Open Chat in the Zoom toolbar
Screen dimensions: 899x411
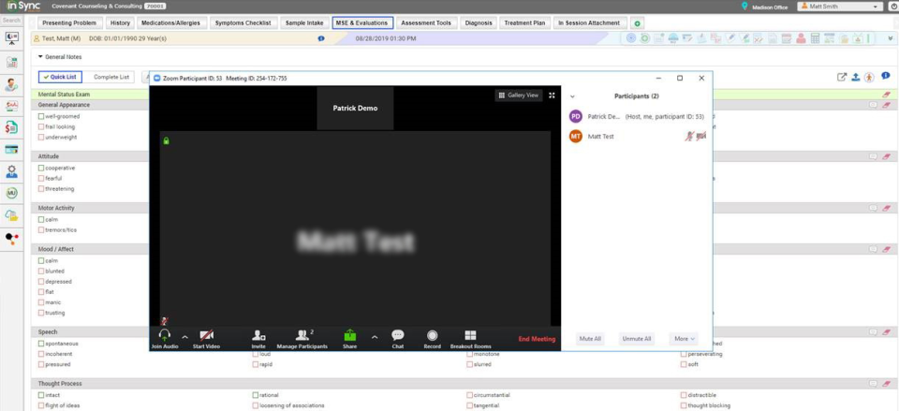(x=398, y=339)
